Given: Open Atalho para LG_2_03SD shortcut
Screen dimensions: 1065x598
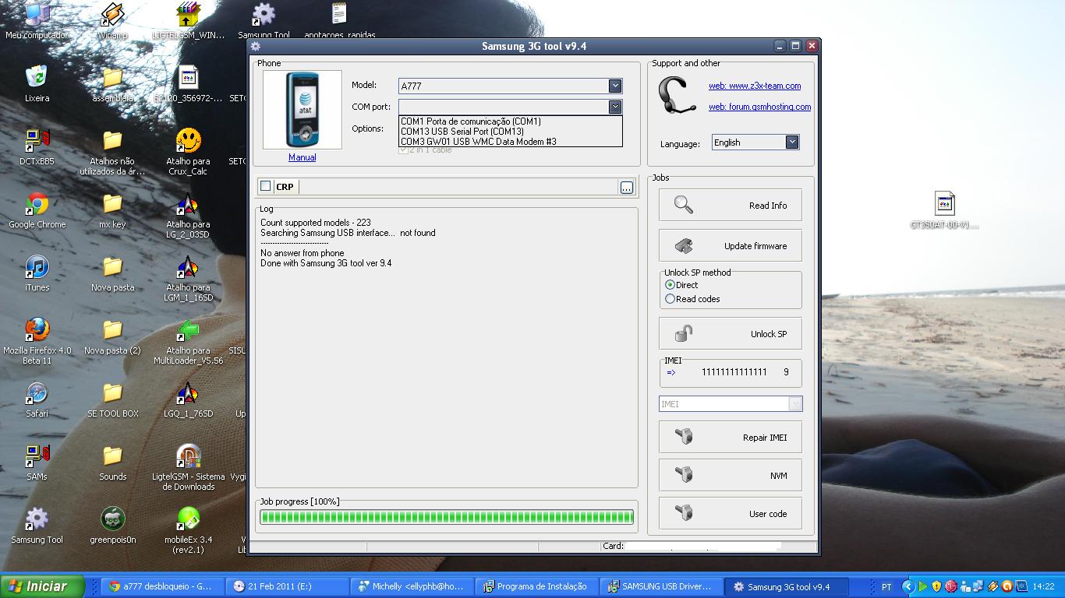Looking at the screenshot, I should (x=188, y=214).
